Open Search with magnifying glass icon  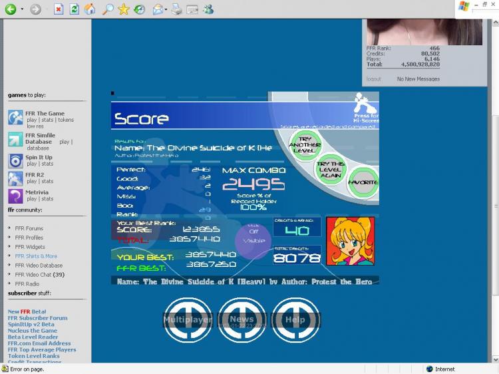[108, 9]
